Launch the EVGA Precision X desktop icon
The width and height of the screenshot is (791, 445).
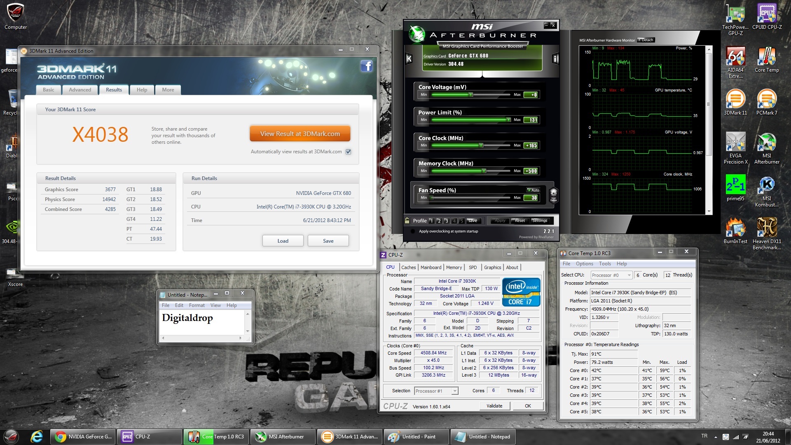735,148
